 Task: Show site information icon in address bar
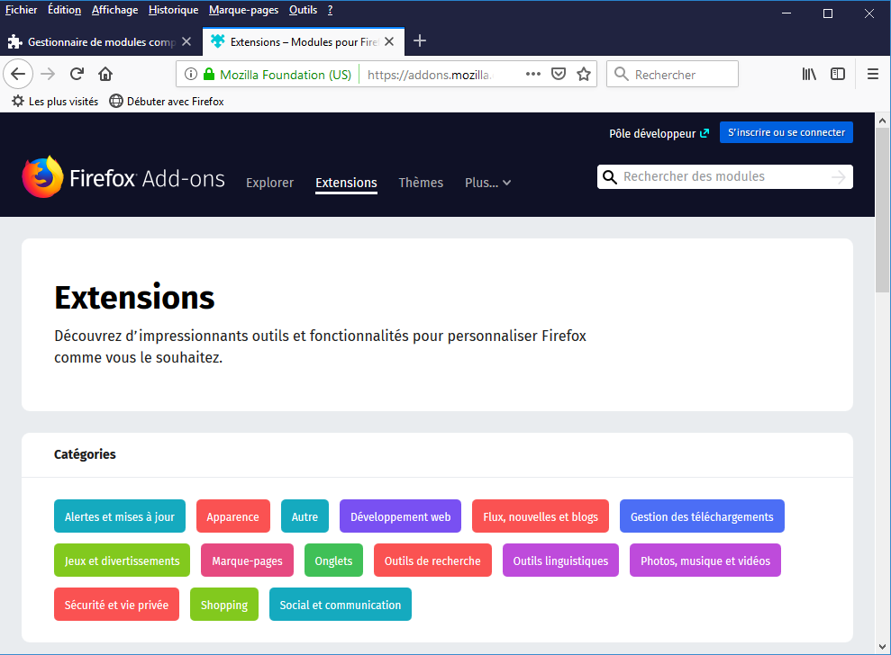click(191, 74)
